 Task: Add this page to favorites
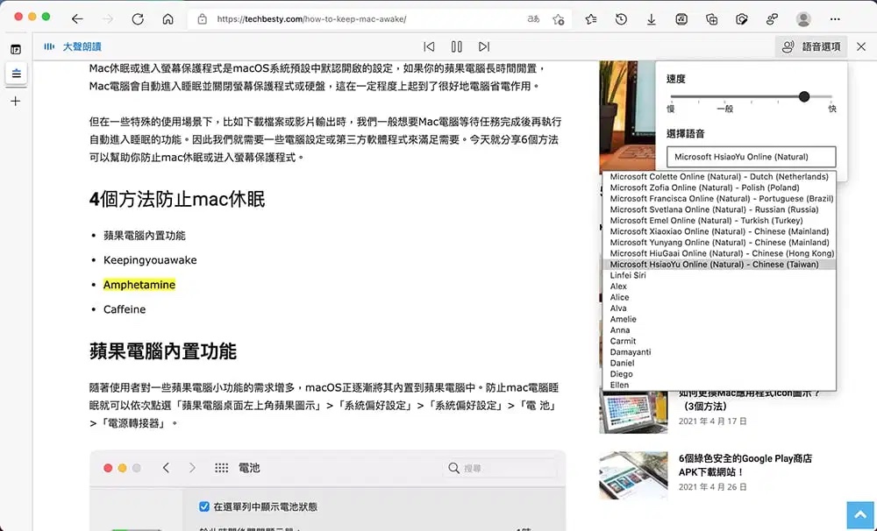click(x=558, y=19)
